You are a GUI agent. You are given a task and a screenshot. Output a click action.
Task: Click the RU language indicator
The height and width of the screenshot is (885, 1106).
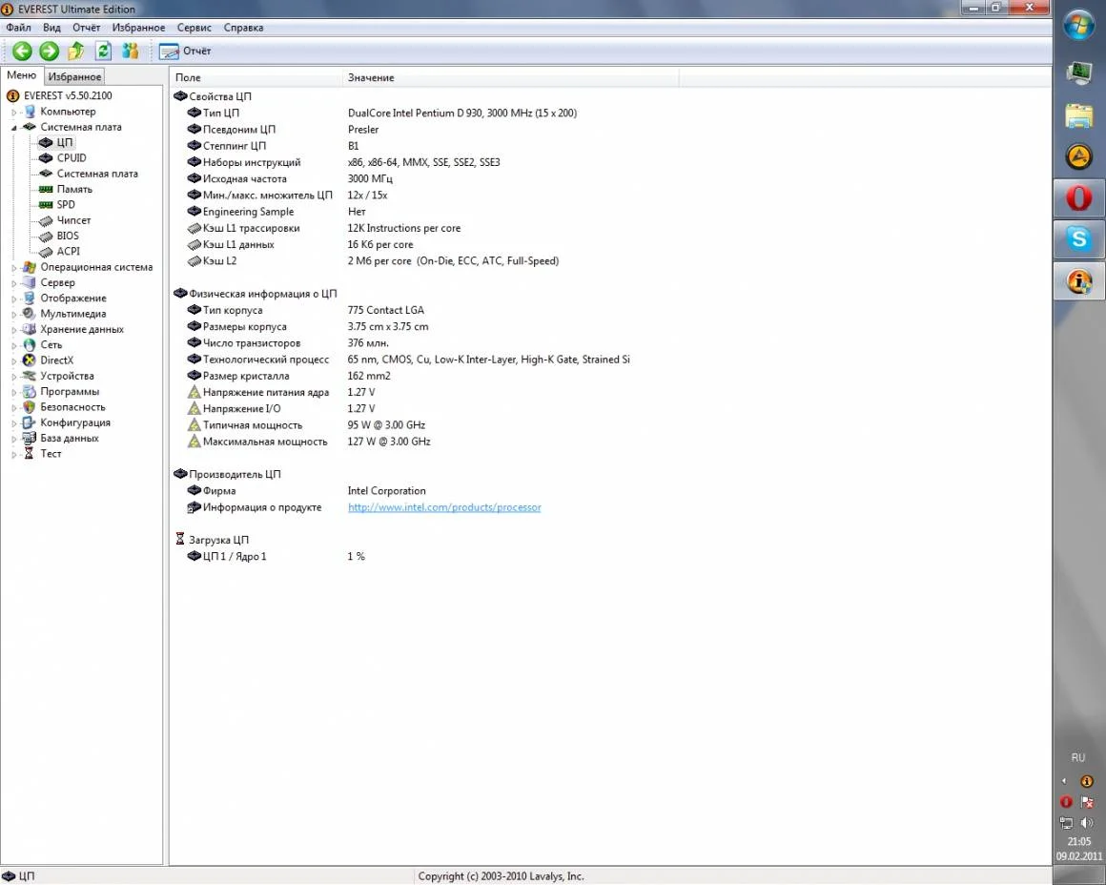[1077, 758]
